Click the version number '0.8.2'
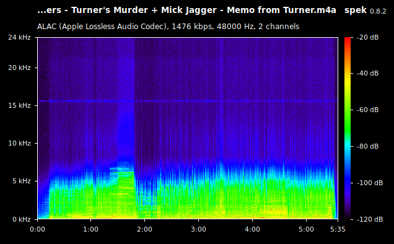 point(378,11)
